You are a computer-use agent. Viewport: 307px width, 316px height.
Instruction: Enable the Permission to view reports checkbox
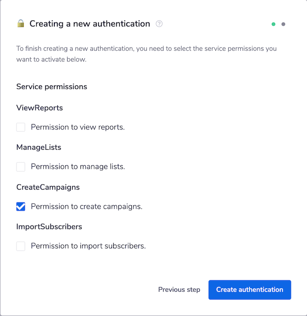(x=21, y=127)
